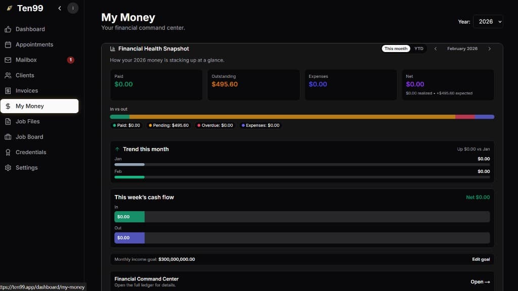Click Edit goal for monthly income
This screenshot has height=291, width=518.
tap(481, 259)
